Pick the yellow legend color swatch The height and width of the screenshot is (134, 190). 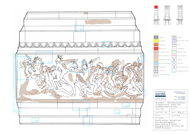[155, 41]
